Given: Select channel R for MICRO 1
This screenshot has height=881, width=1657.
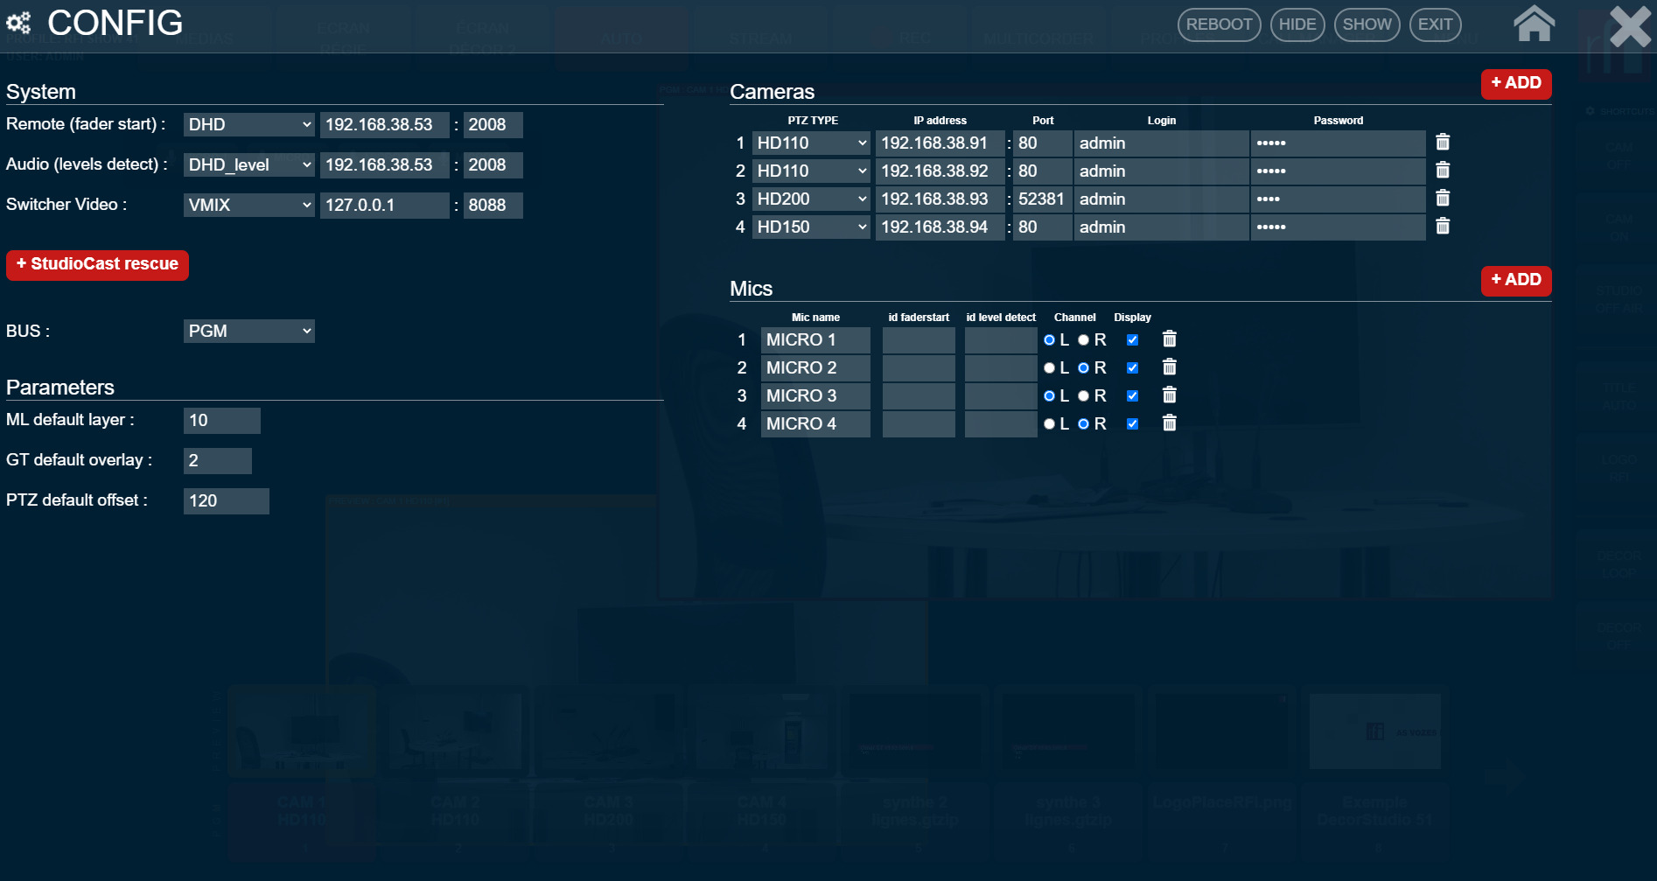Looking at the screenshot, I should 1083,339.
